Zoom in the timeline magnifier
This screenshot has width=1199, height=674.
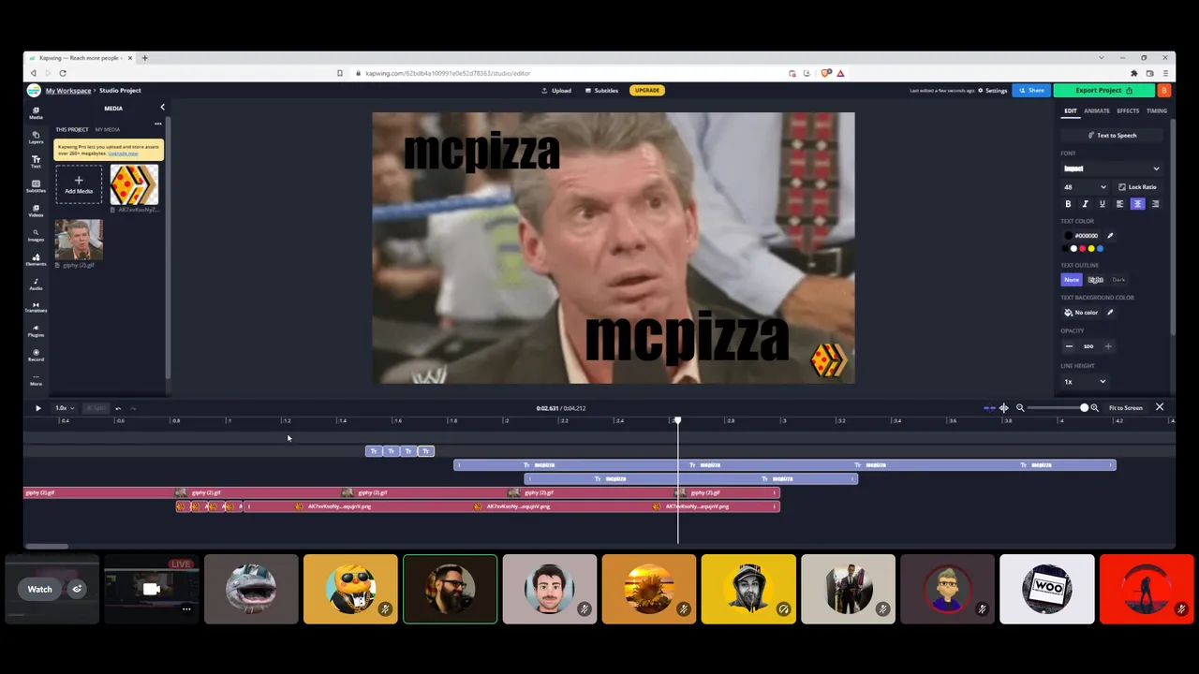click(1094, 408)
